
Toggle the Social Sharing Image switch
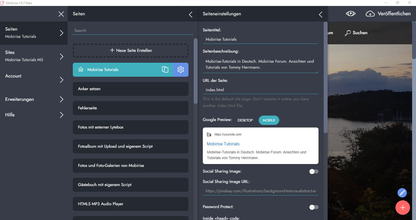[314, 172]
